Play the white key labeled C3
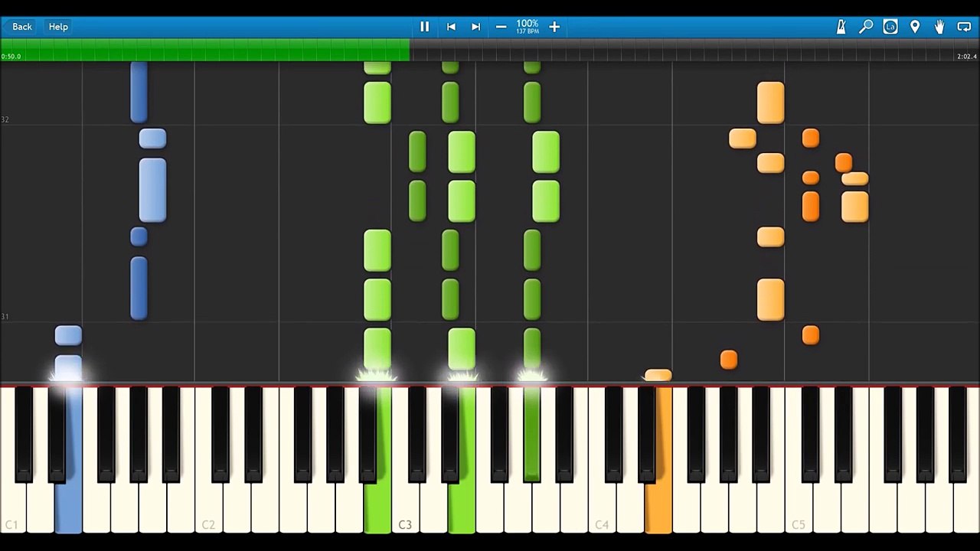Screen dimensions: 980x551 point(405,509)
